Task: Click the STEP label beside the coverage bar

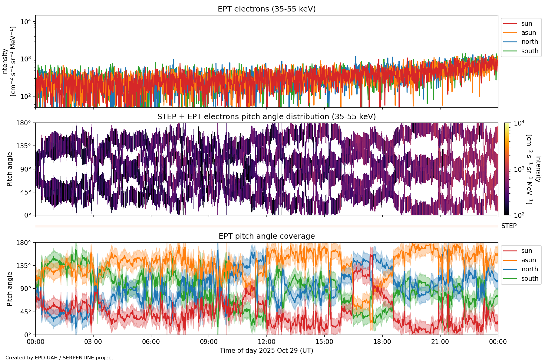Action: pos(509,226)
